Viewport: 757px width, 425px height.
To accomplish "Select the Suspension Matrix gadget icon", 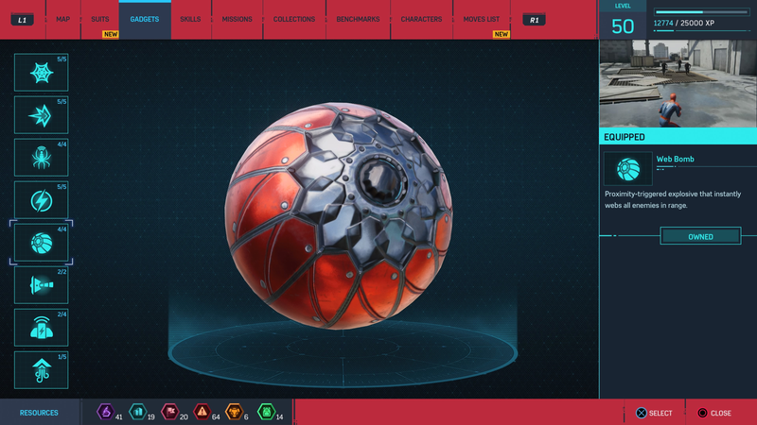I will [x=41, y=370].
